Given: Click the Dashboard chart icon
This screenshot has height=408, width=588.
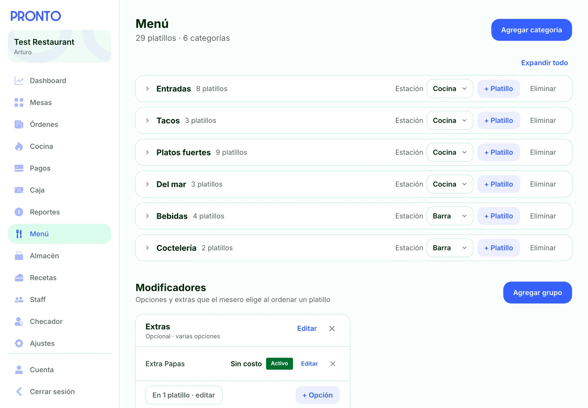Looking at the screenshot, I should pyautogui.click(x=19, y=81).
